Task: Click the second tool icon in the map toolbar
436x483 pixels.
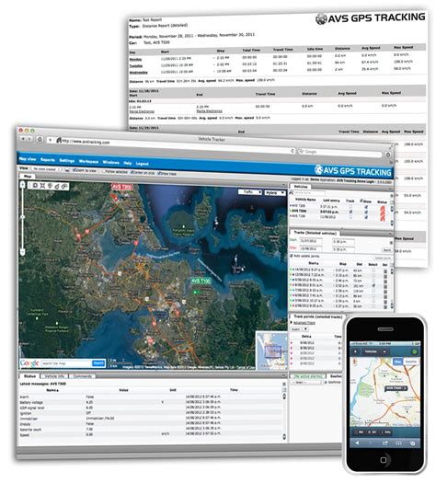Action: (x=42, y=186)
